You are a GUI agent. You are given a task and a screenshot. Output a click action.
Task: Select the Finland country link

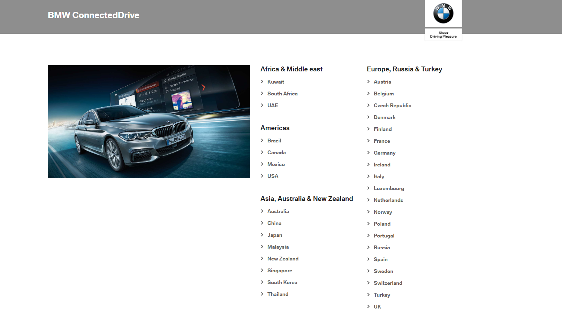click(383, 129)
